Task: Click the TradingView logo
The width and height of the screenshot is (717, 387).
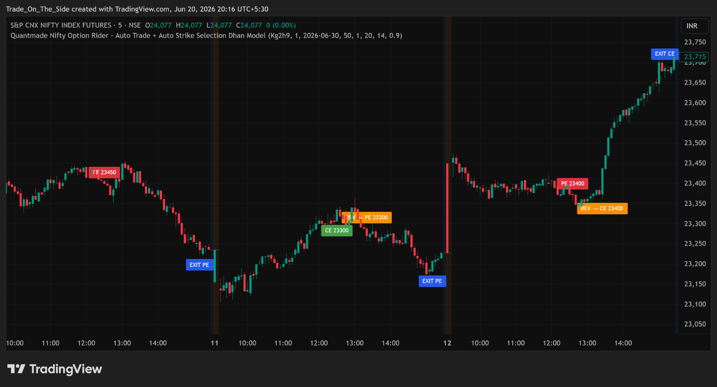Action: click(55, 369)
